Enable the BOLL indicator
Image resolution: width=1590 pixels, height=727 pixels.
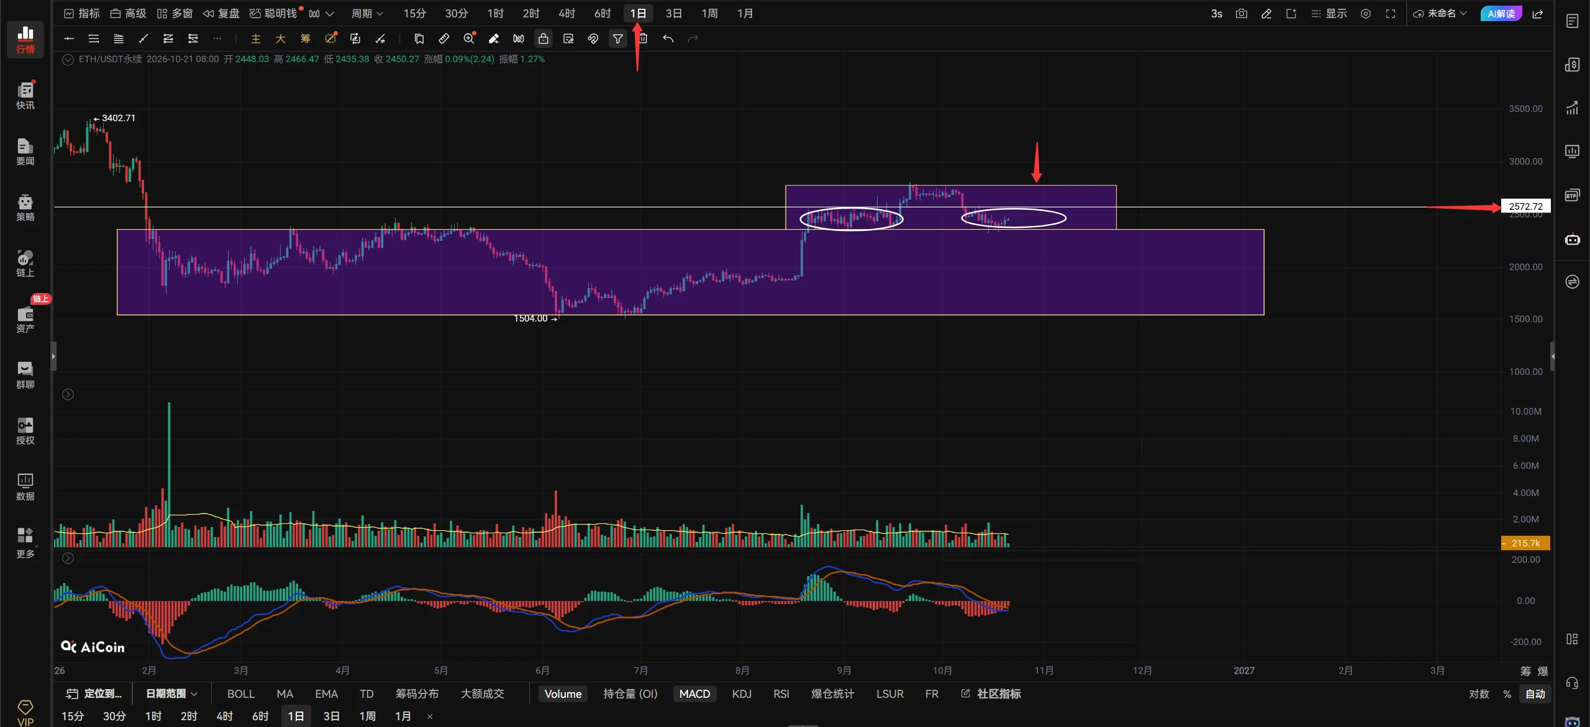tap(241, 693)
